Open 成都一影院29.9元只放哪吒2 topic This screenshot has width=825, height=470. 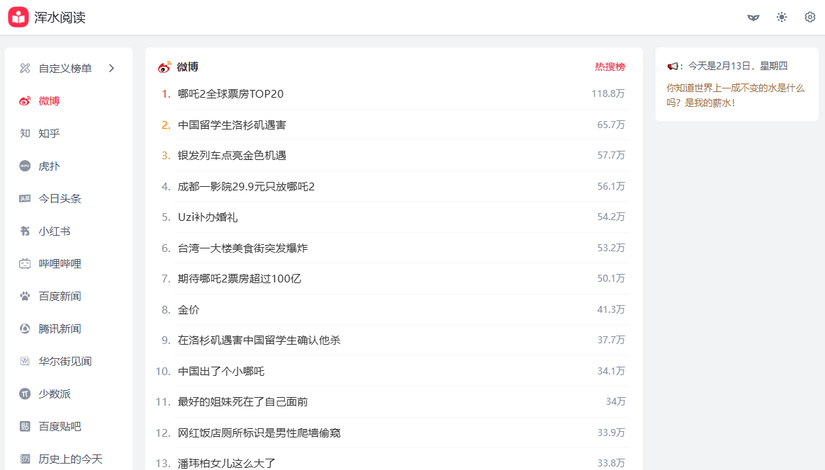click(246, 186)
